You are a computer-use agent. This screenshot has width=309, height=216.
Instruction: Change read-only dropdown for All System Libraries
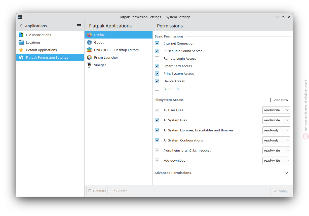(276, 130)
